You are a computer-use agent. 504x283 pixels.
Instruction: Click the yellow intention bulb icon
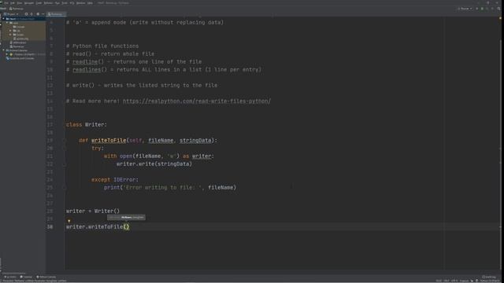[69, 221]
